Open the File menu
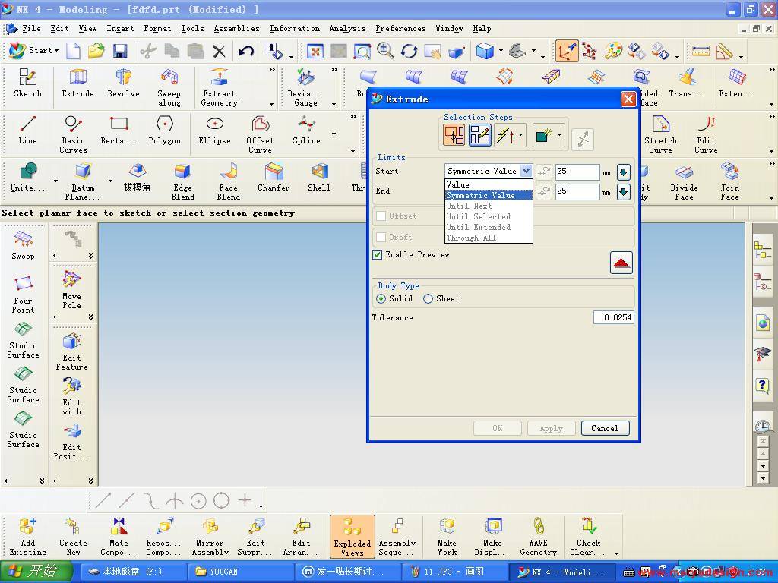Screen dimensions: 778x583 click(31, 28)
